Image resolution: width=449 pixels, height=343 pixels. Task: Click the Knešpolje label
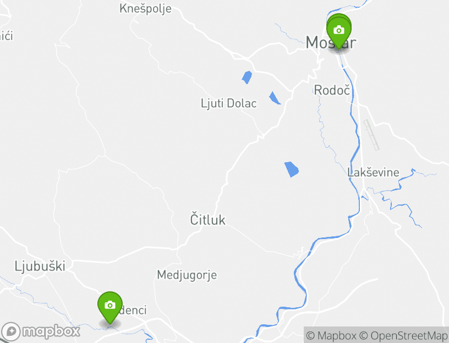145,9
